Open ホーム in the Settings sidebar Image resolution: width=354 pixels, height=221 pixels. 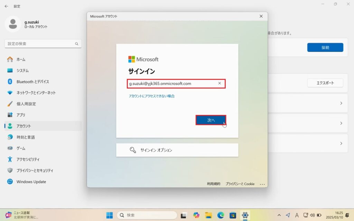click(43, 60)
